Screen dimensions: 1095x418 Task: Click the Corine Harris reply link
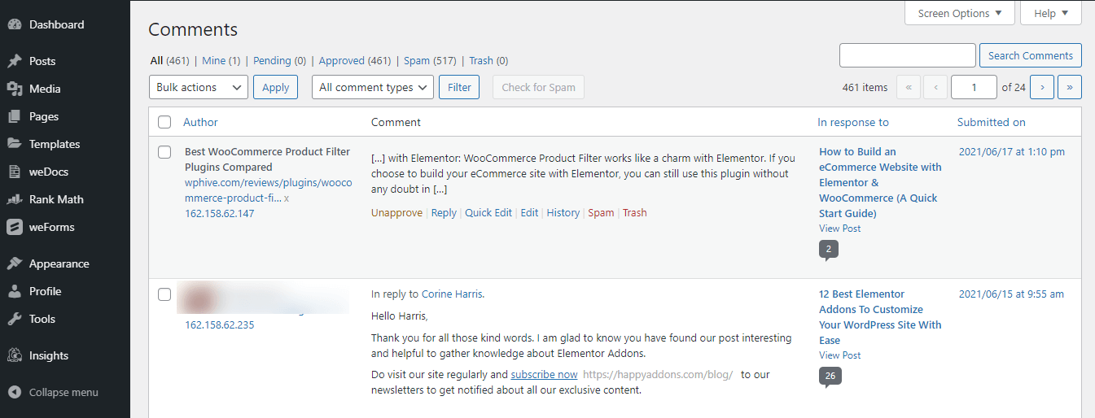click(452, 294)
